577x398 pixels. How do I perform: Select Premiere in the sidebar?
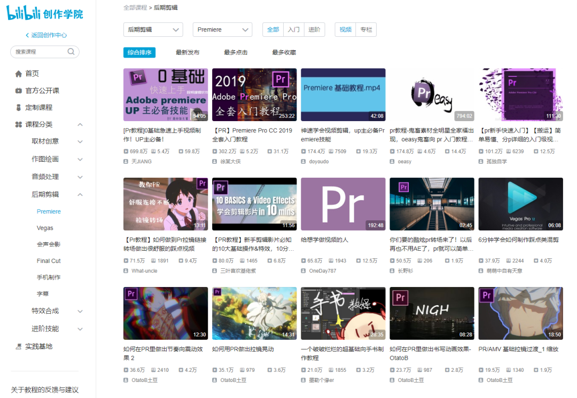[49, 212]
